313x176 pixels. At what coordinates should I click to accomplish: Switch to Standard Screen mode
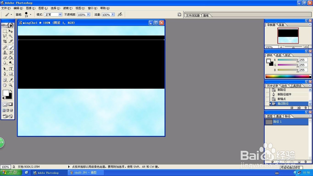[4, 110]
